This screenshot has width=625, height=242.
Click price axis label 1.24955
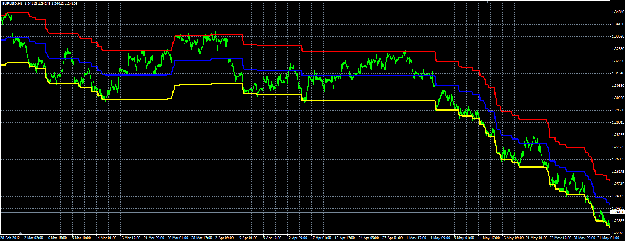click(x=618, y=196)
